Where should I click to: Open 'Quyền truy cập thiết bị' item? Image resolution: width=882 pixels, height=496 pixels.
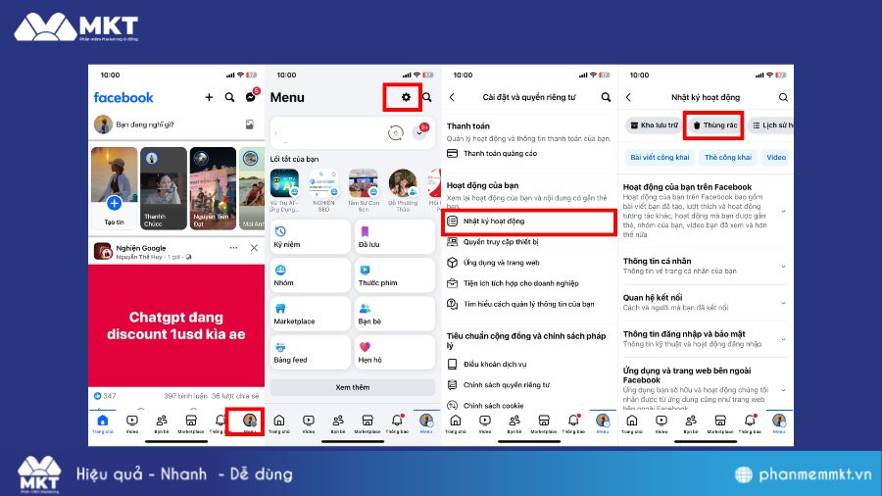coord(529,242)
